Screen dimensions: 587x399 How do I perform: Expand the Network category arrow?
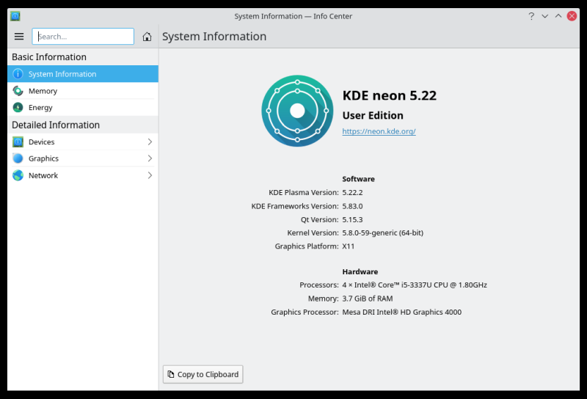(x=150, y=175)
